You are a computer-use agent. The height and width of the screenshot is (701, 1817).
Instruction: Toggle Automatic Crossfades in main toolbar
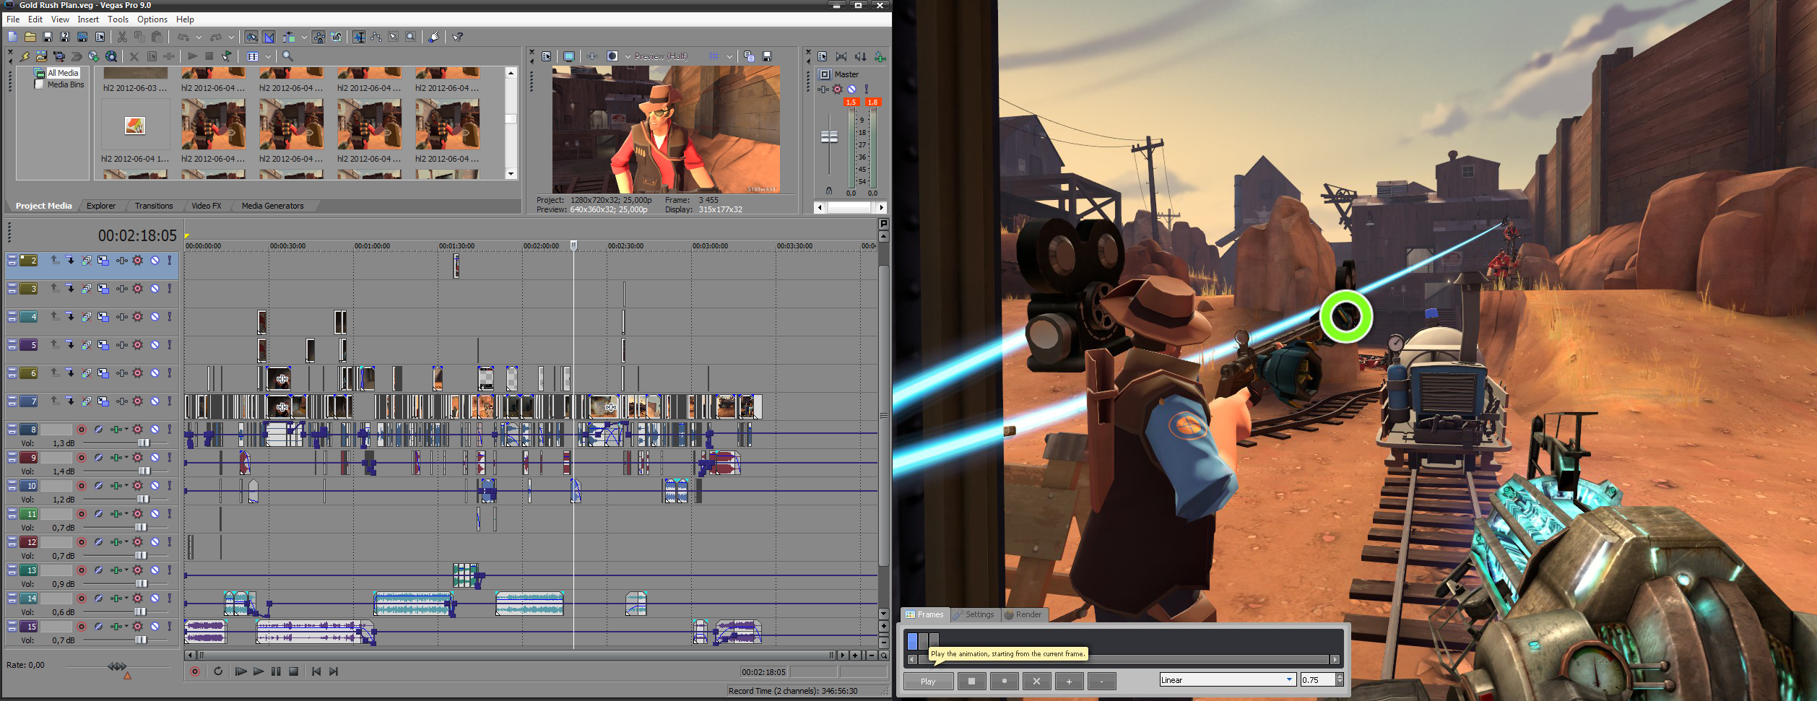[269, 37]
